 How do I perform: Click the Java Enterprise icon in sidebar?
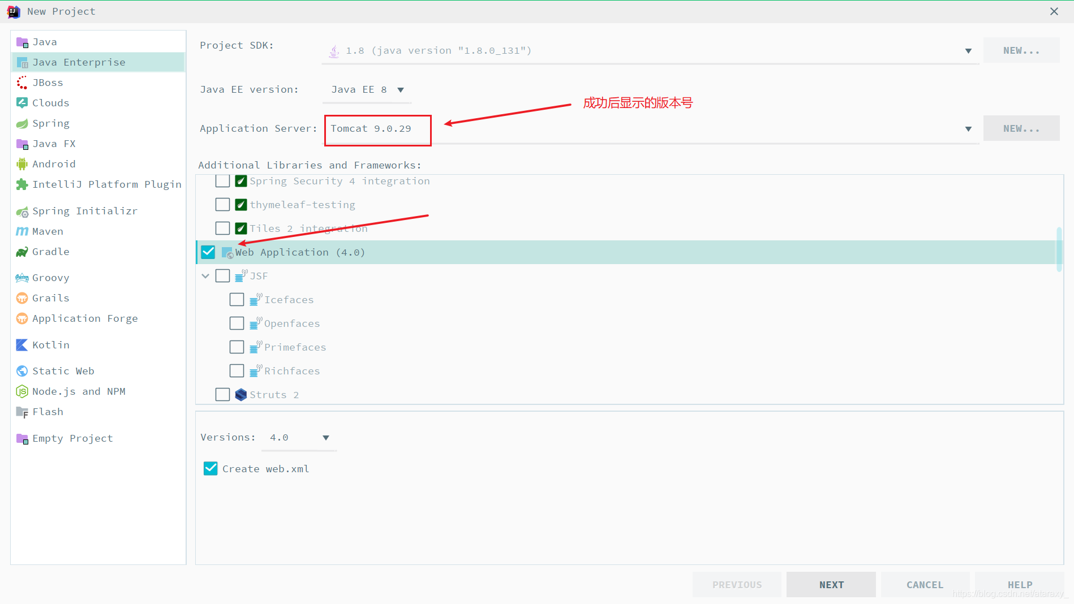pyautogui.click(x=22, y=63)
